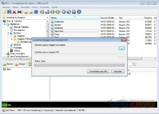Expand the Podcasts tree node
Screen dimensions: 159x114
click(x=8, y=48)
